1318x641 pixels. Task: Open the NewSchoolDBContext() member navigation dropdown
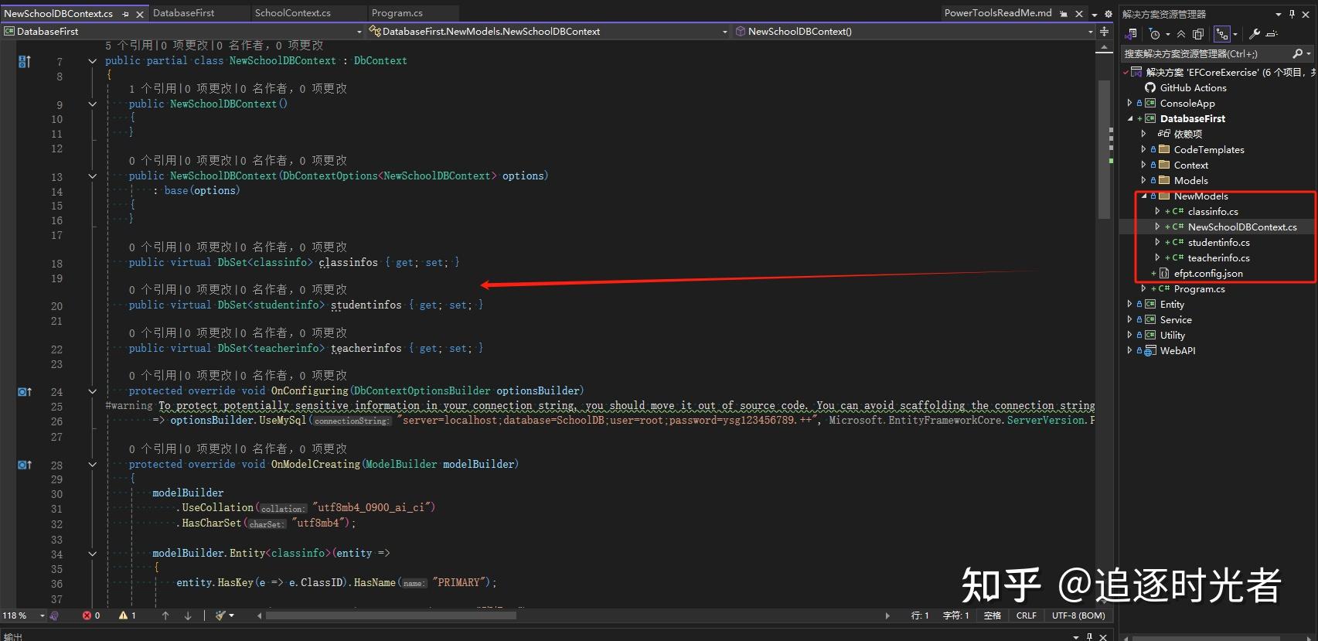(1091, 32)
